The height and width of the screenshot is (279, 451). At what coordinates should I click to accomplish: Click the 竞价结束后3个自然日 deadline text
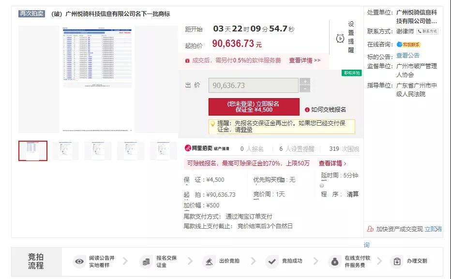265,226
